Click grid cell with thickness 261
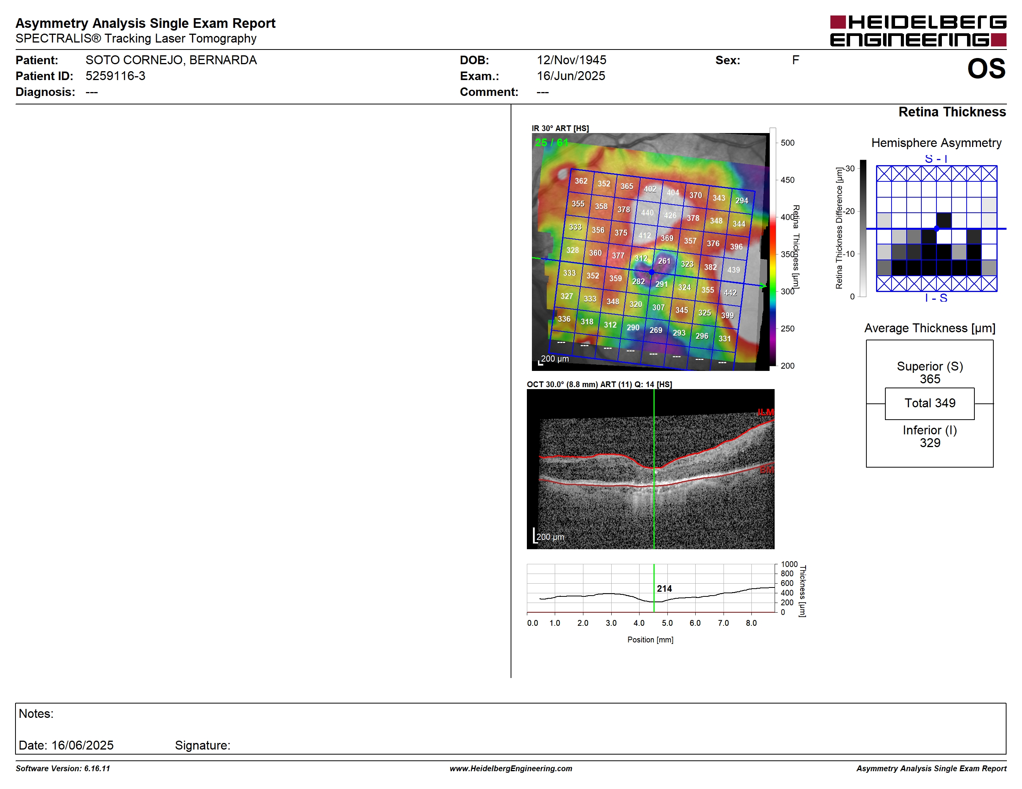The height and width of the screenshot is (789, 1022). pos(664,261)
